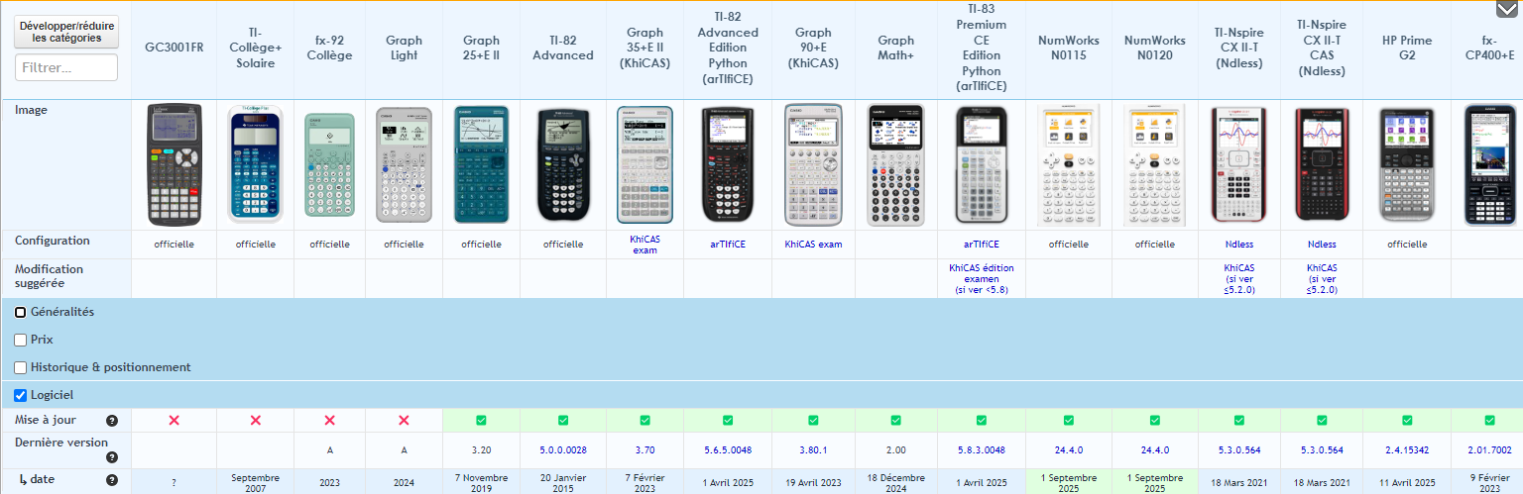Viewport: 1523px width, 494px height.
Task: Click the TI-Collège+ Solaire calculator image
Action: point(255,164)
